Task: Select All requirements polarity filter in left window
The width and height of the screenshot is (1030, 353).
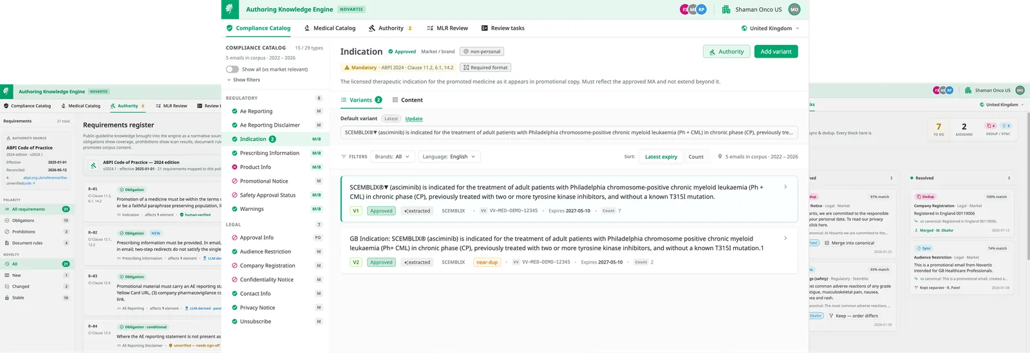Action: pos(37,209)
